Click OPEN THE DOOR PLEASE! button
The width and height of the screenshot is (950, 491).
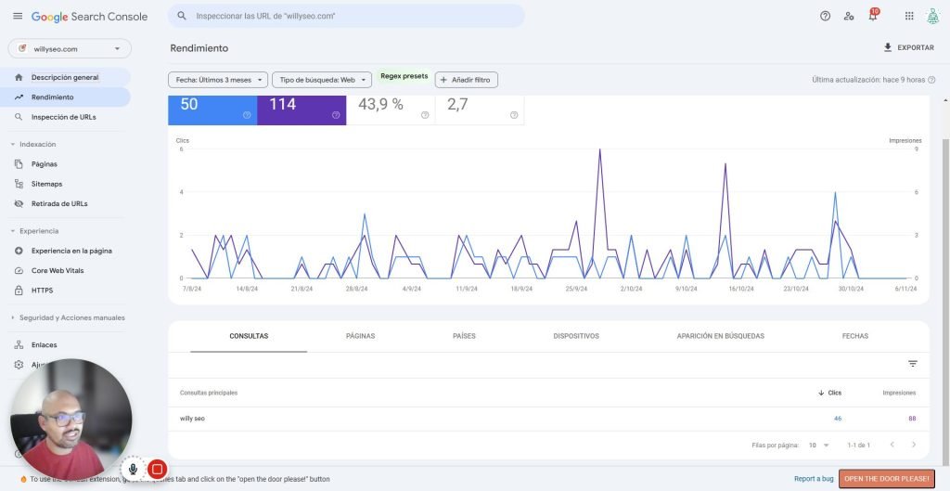point(886,479)
